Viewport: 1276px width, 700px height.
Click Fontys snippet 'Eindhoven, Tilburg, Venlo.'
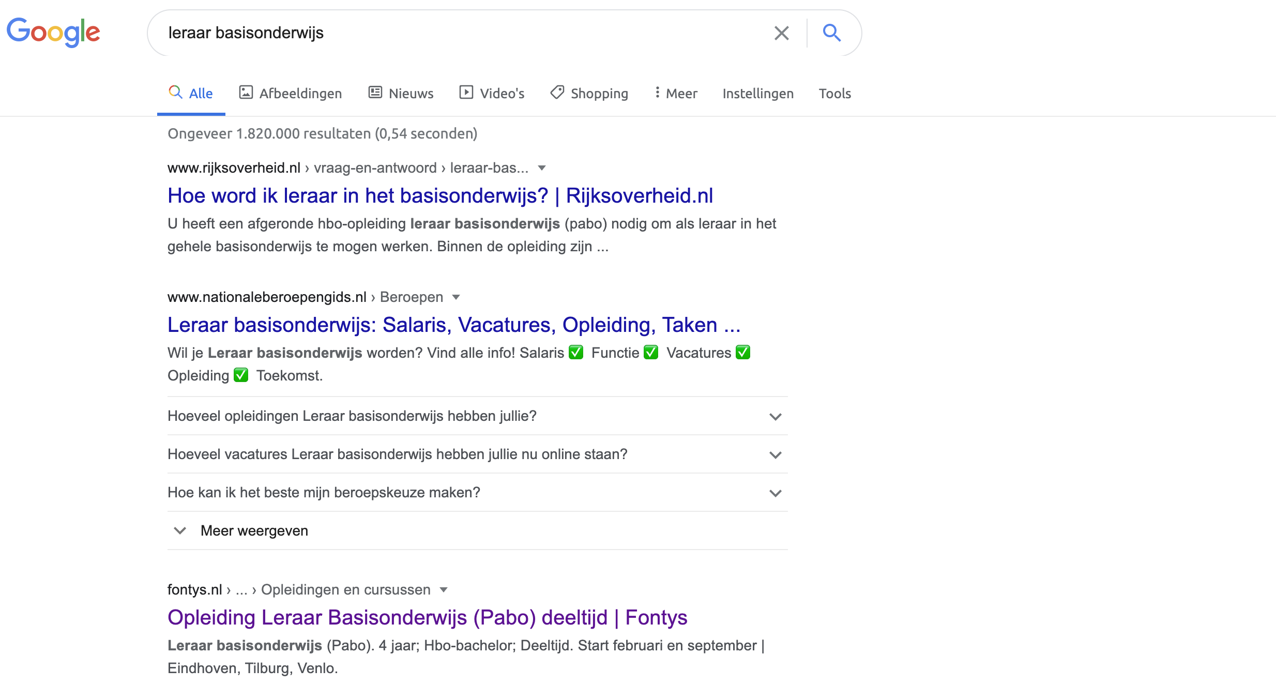tap(252, 668)
